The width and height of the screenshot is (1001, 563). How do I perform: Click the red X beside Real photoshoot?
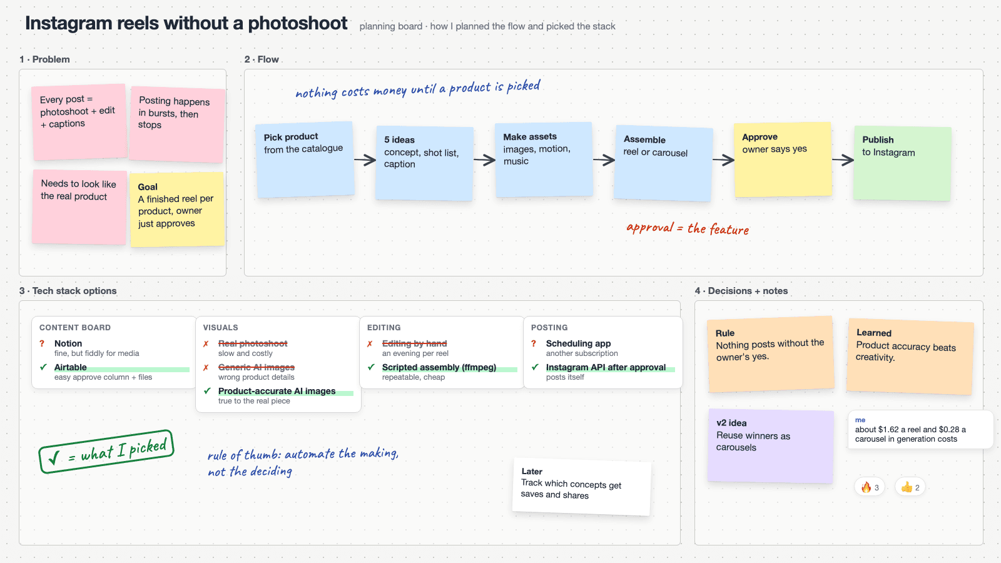[206, 343]
